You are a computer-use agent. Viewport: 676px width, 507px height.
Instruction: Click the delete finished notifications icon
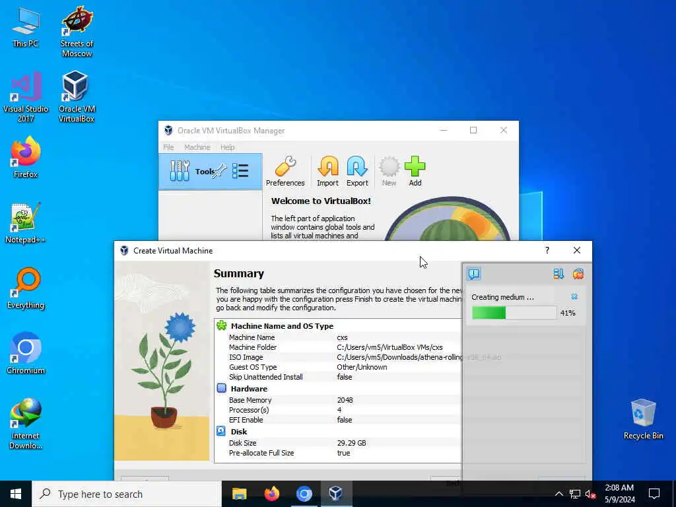tap(578, 274)
